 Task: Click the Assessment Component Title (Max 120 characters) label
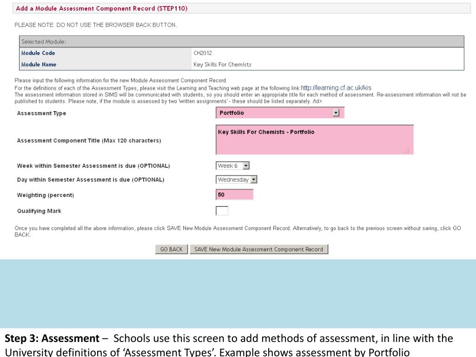point(89,140)
